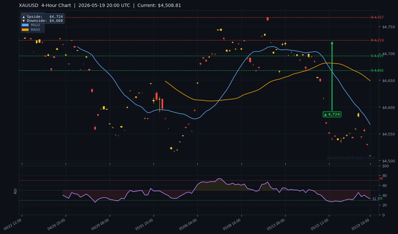
Task: Click the R 4,767 resistance label
Action: [x=377, y=17]
